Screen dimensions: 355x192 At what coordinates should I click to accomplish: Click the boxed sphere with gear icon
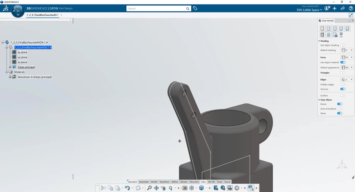[230, 188]
